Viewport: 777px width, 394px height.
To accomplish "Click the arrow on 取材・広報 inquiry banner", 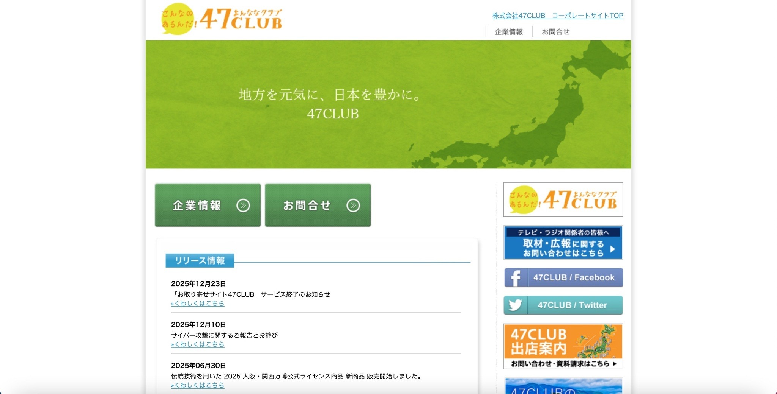I will [x=613, y=249].
